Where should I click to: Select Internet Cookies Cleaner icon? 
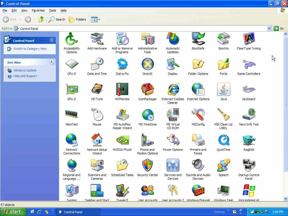point(173,89)
